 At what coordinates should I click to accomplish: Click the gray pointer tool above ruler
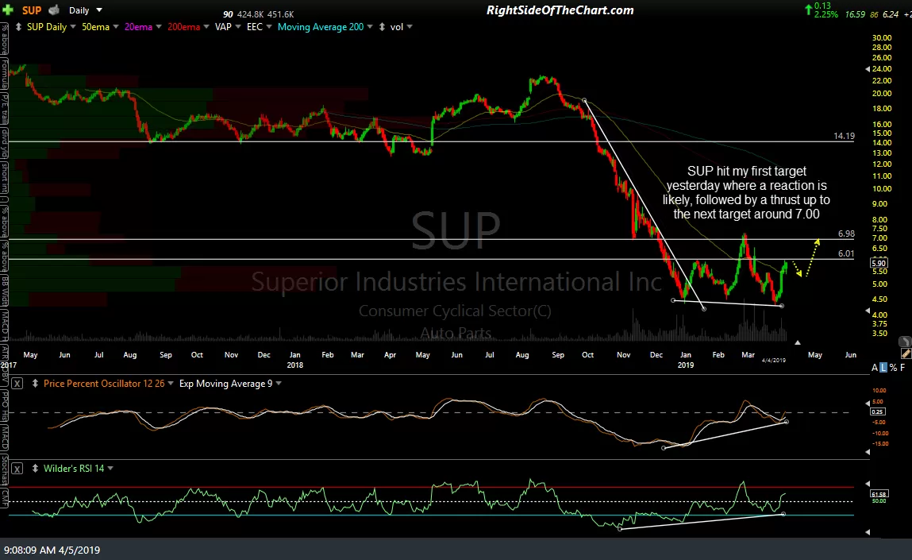point(905,342)
